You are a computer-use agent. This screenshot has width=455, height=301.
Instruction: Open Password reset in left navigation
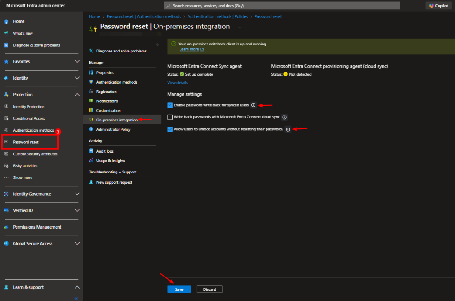click(26, 142)
